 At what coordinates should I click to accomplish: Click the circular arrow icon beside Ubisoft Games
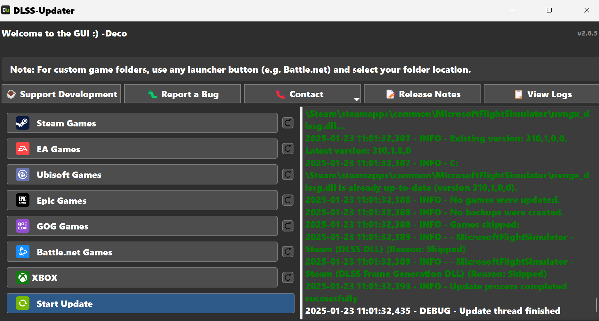[x=288, y=174]
